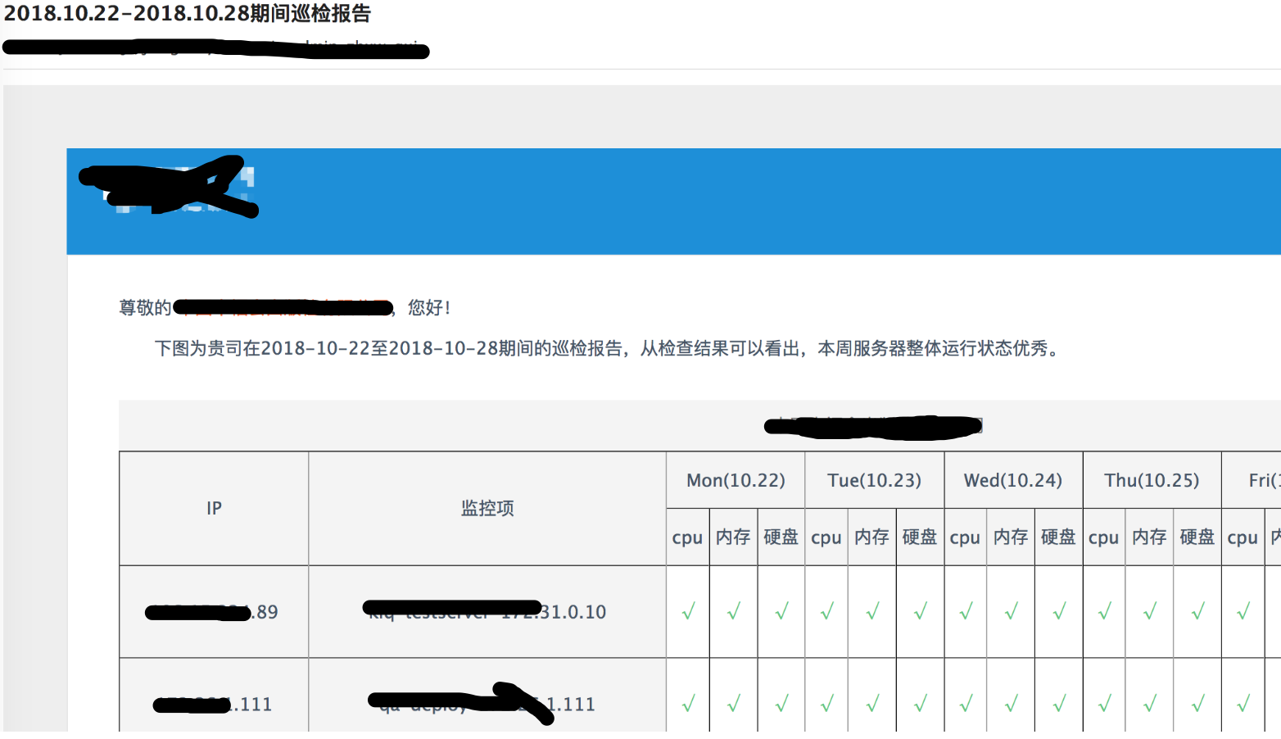
Task: Click Mon cpu checkmark in the .89 row
Action: coord(688,611)
